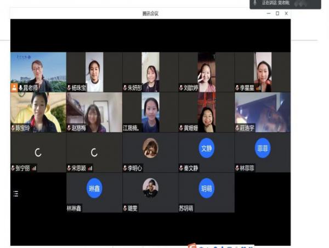Click the loading tile of 张宁丽

(x=38, y=152)
